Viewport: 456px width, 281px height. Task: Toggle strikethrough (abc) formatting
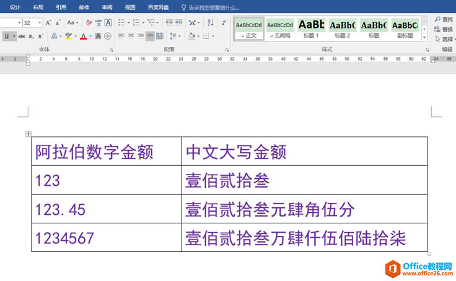click(22, 36)
